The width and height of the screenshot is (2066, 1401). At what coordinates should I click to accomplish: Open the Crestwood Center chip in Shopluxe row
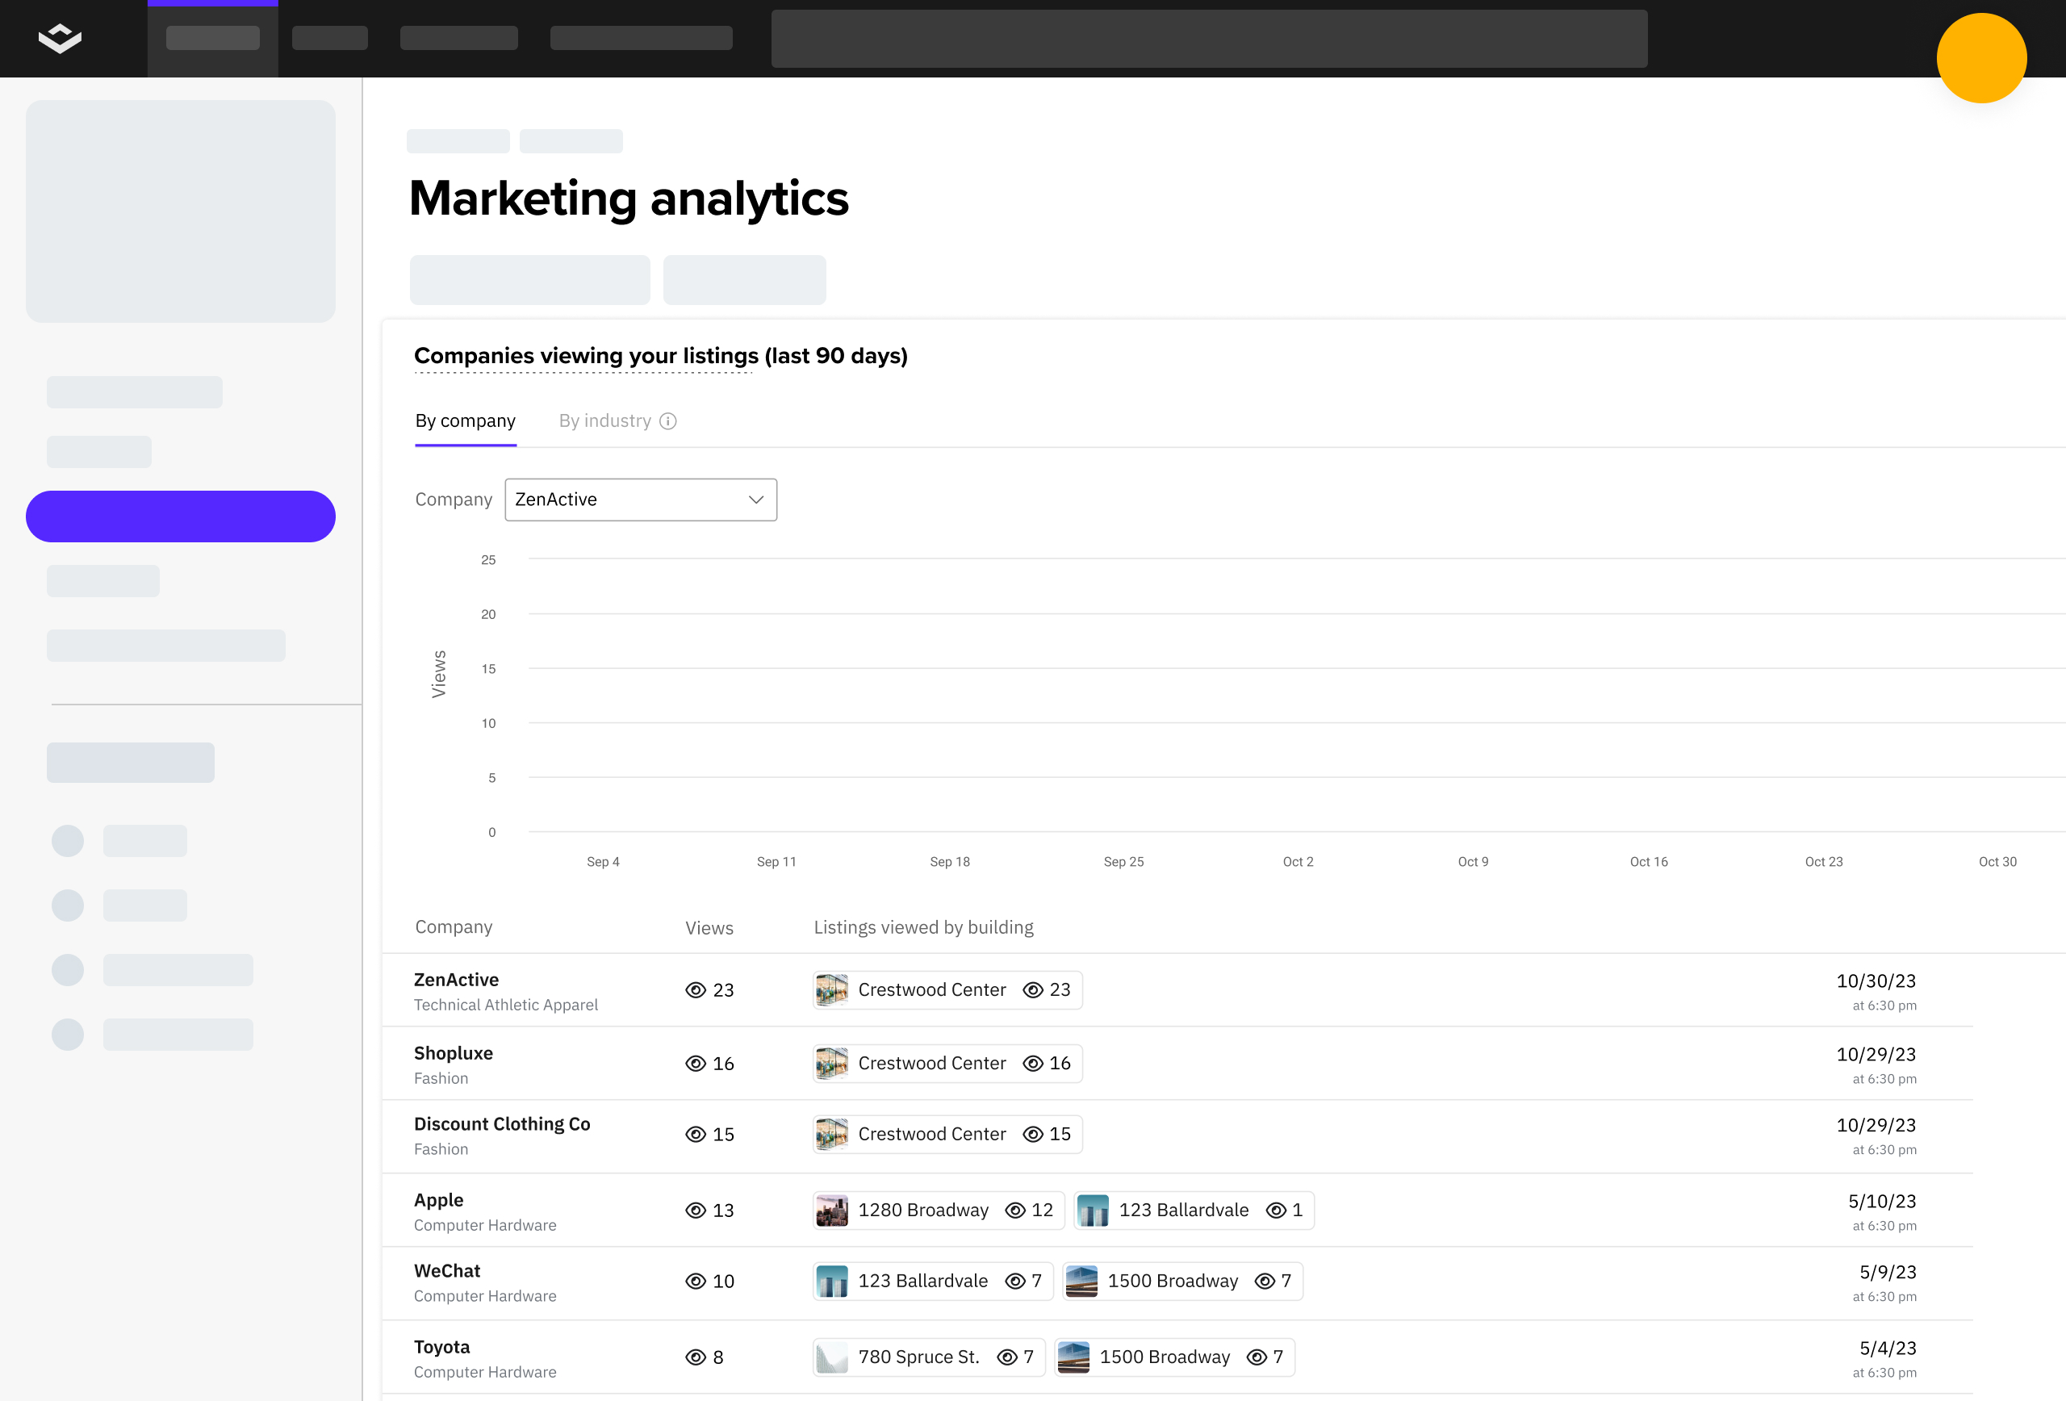pyautogui.click(x=947, y=1063)
